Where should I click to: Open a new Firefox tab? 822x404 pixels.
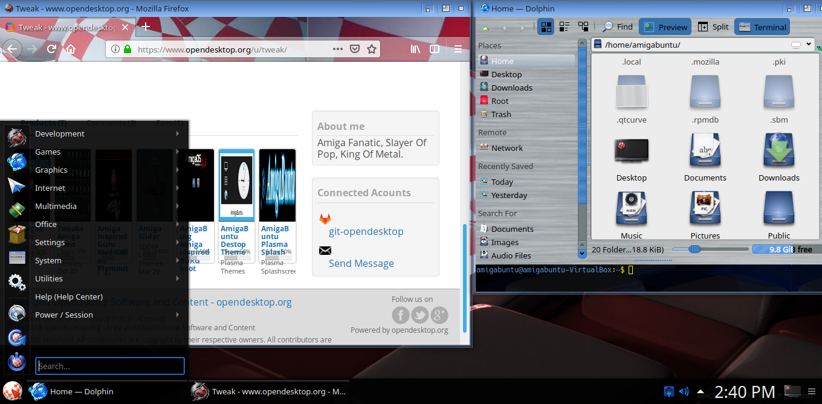pyautogui.click(x=146, y=27)
